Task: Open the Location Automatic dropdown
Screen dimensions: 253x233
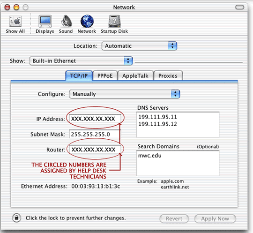Action: pyautogui.click(x=139, y=46)
